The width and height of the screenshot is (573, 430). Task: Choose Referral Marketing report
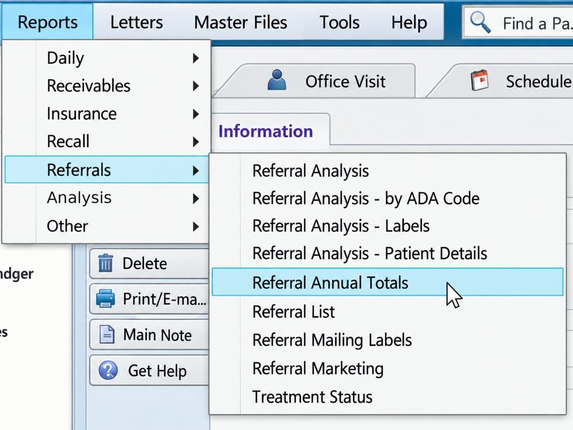pyautogui.click(x=387, y=369)
